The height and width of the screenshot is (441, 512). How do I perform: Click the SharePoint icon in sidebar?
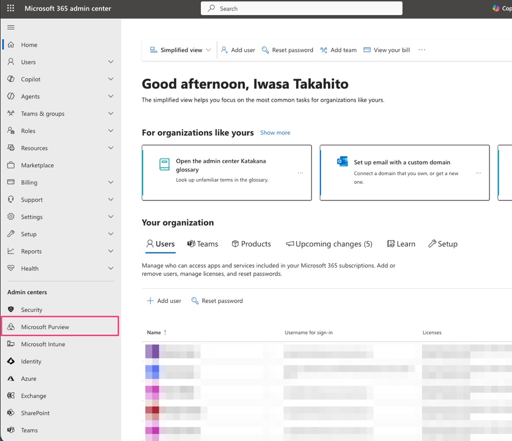point(11,413)
